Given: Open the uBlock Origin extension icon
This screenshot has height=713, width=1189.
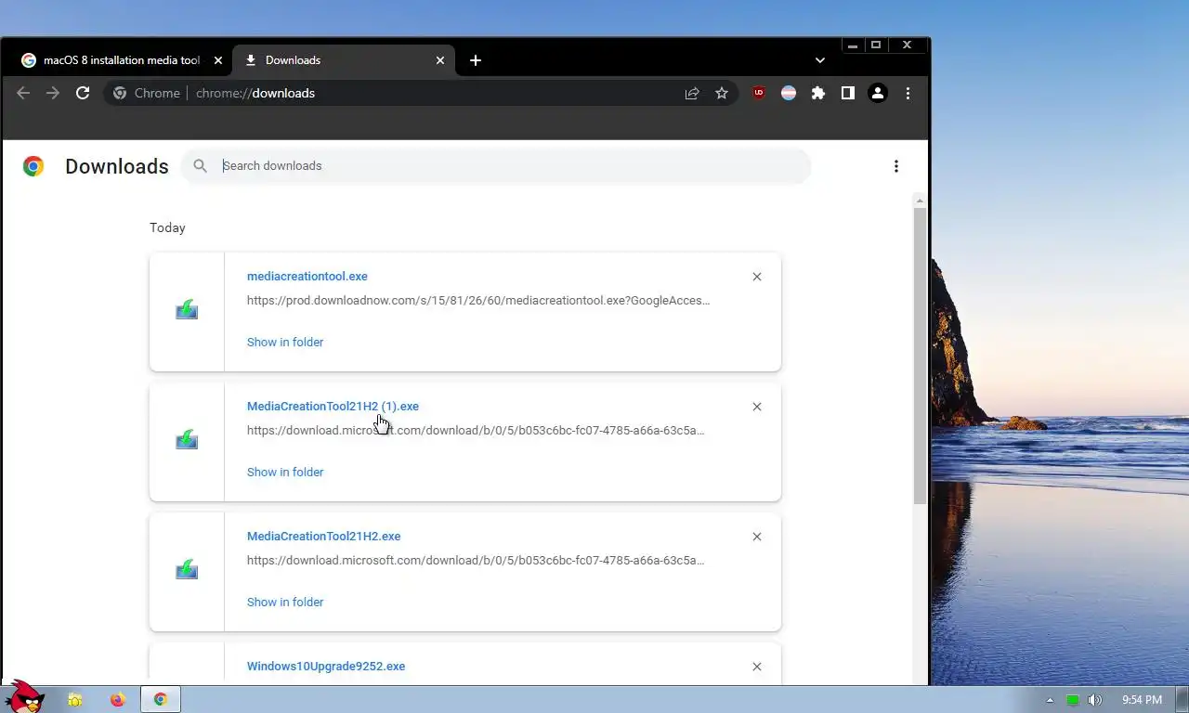Looking at the screenshot, I should (759, 93).
